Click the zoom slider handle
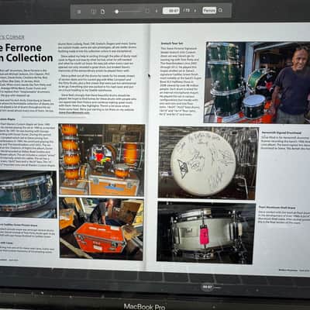Image resolution: width=310 pixels, height=310 pixels. [x=117, y=12]
